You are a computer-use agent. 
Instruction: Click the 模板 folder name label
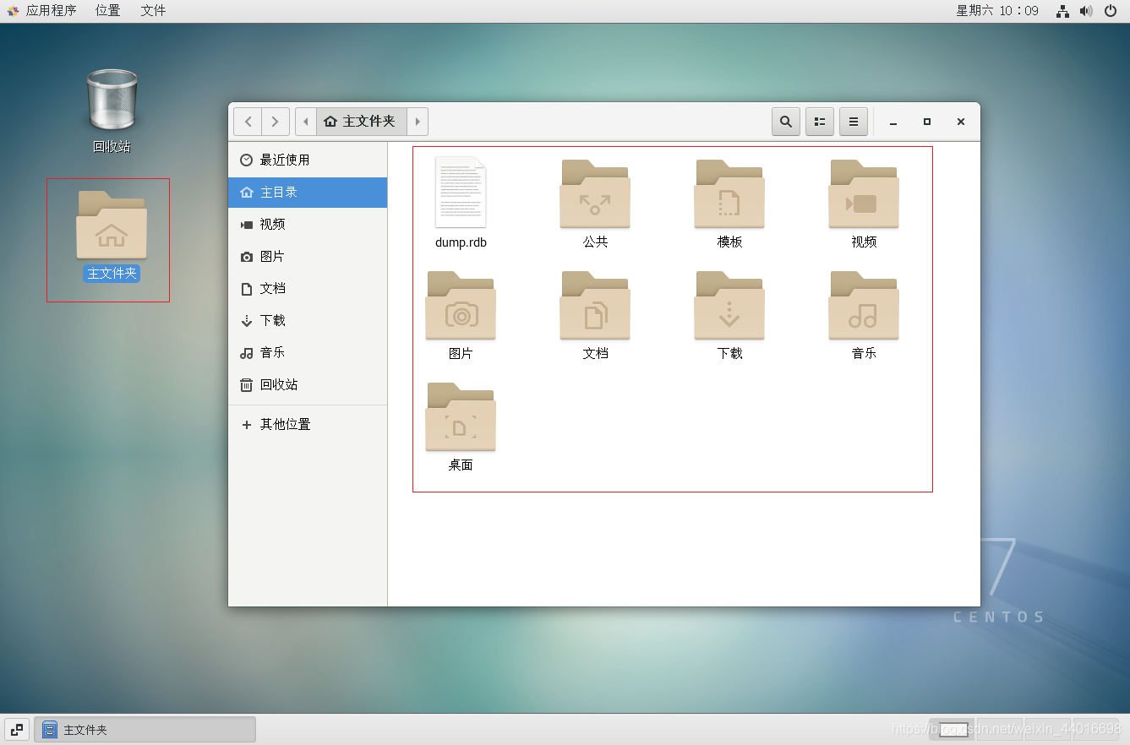[729, 242]
